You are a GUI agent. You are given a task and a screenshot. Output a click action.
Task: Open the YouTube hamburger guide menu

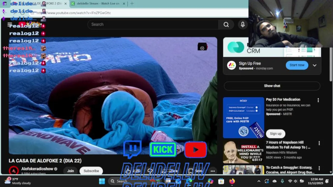pyautogui.click(x=10, y=25)
